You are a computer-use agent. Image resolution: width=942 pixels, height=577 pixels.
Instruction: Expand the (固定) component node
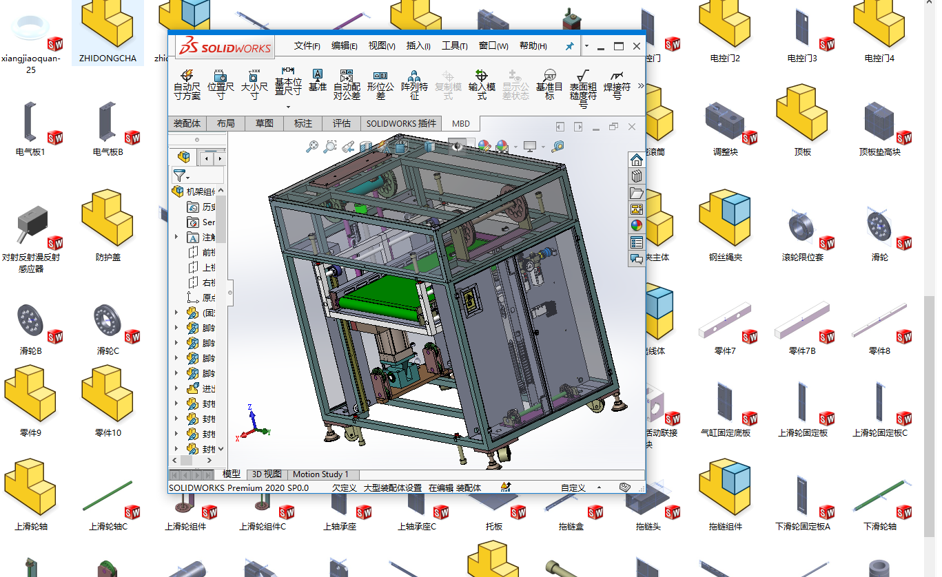(x=177, y=313)
